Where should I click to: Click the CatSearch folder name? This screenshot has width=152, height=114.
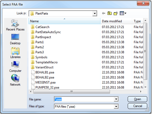pos(42,27)
